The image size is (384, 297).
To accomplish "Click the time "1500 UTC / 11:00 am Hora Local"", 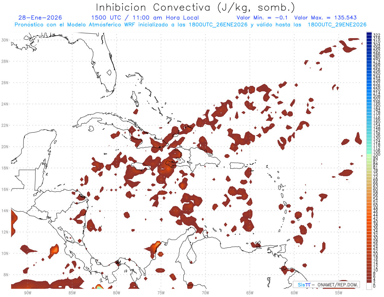I will 145,18.
